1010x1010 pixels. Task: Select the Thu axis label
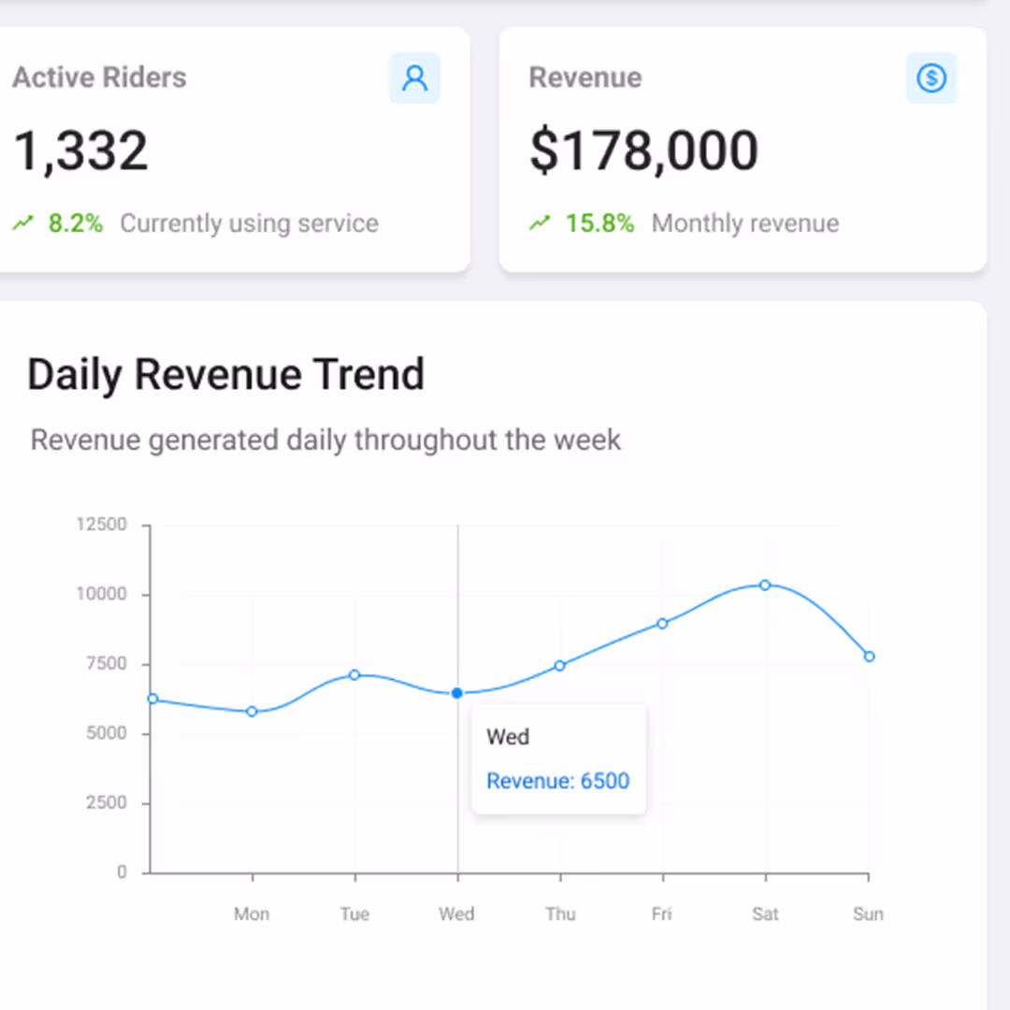[559, 914]
